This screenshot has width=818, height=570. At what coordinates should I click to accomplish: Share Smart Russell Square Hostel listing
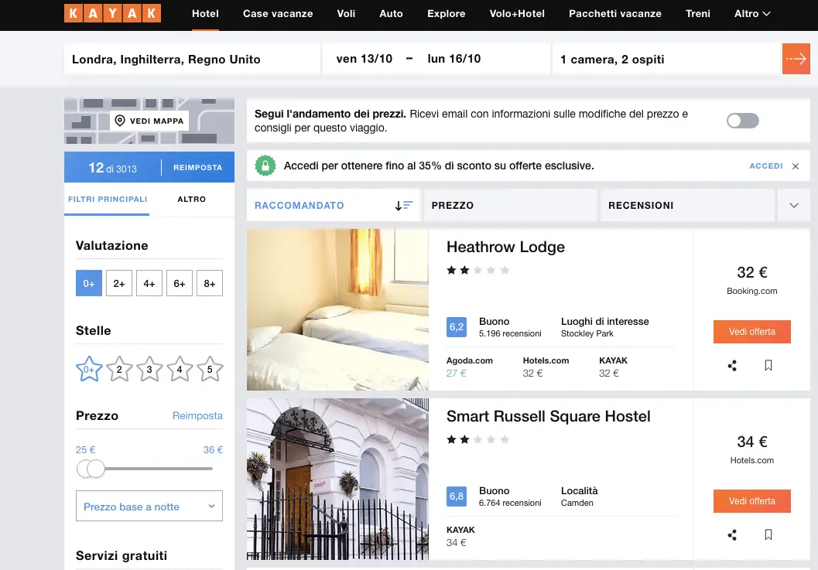click(732, 535)
